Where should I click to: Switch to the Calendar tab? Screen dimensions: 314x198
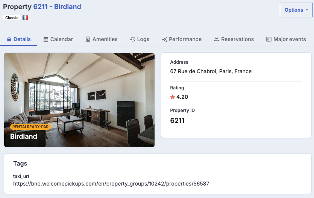pyautogui.click(x=58, y=39)
